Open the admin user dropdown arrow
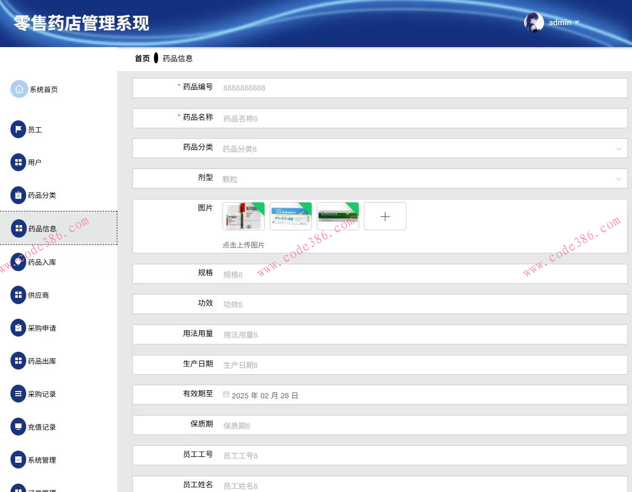Image resolution: width=632 pixels, height=492 pixels. point(577,23)
